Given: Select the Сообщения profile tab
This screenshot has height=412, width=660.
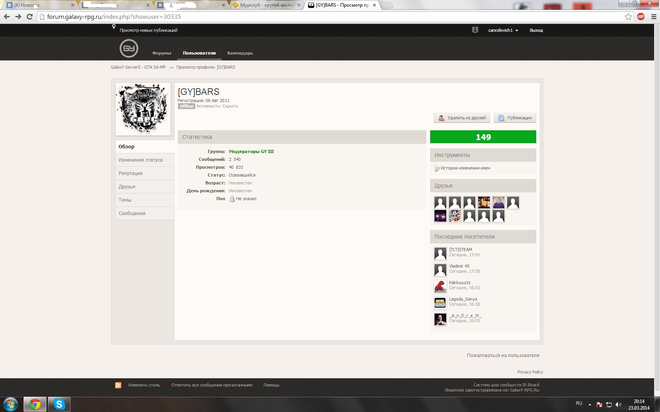Looking at the screenshot, I should point(145,213).
